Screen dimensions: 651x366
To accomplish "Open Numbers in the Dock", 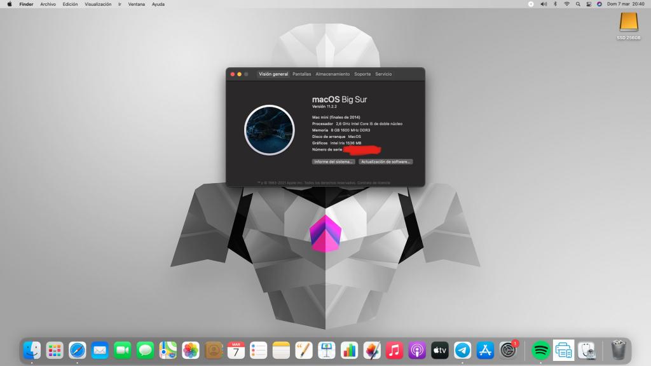I will 349,350.
